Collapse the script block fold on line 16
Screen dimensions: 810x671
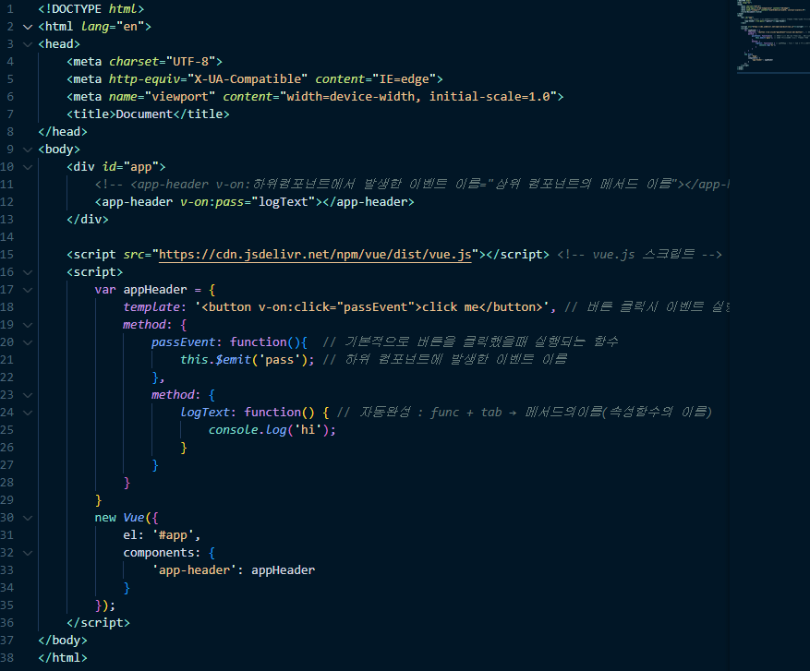pyautogui.click(x=28, y=272)
